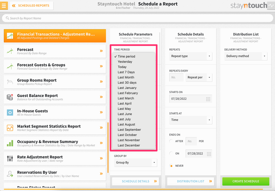Open Forecast report via its arrow
The width and height of the screenshot is (275, 191).
(101, 51)
